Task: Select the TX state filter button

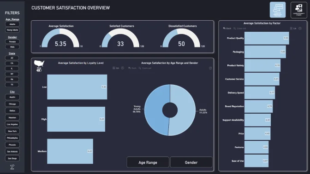Action: [x=12, y=85]
